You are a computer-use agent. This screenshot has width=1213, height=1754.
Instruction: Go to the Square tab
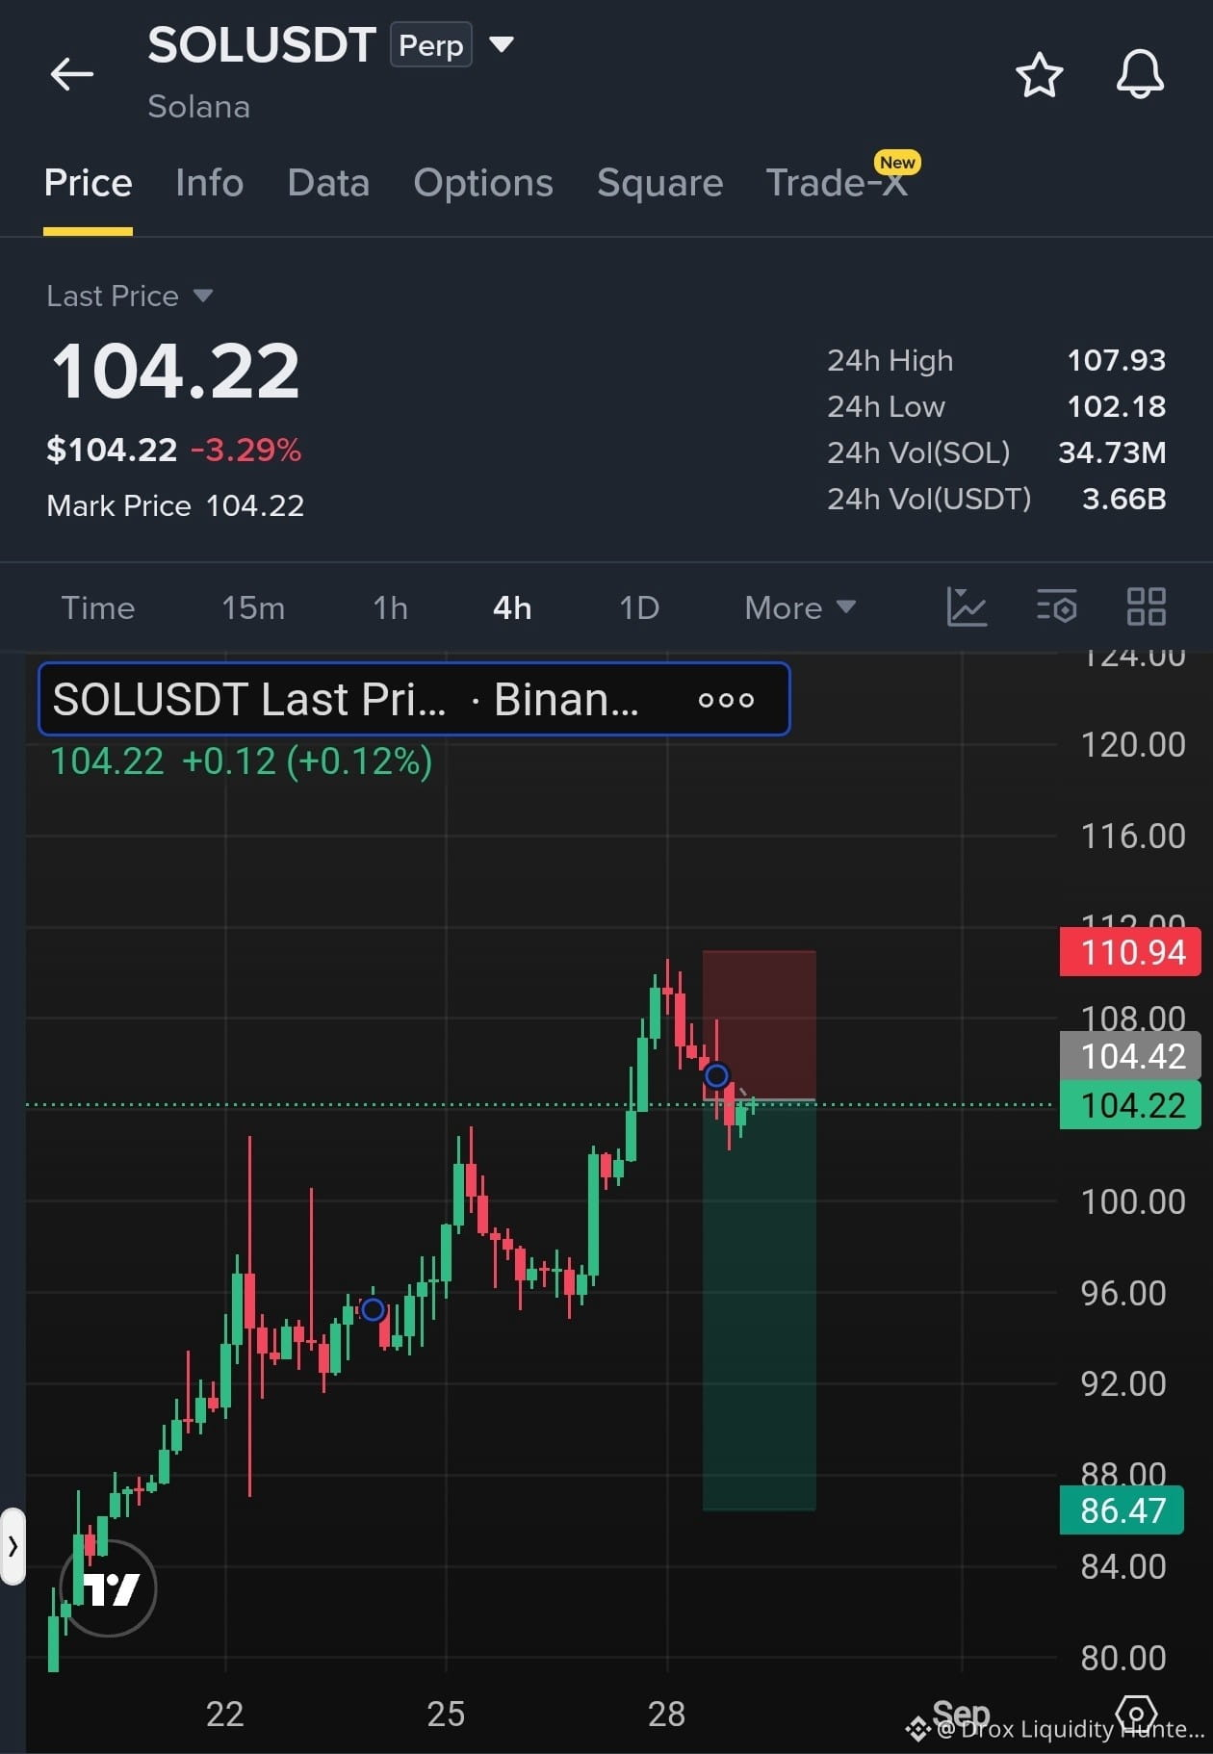(659, 183)
